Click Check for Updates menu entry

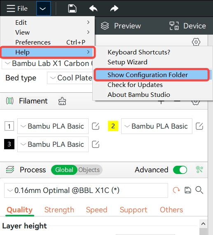[135, 85]
